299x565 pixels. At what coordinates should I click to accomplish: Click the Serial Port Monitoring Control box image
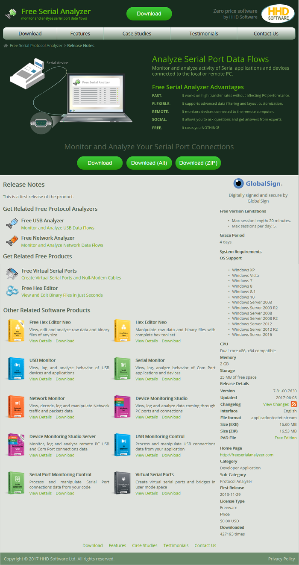point(16,483)
